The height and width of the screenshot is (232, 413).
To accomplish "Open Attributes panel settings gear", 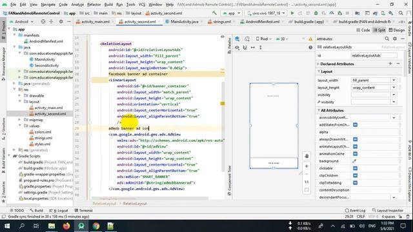I will [395, 39].
